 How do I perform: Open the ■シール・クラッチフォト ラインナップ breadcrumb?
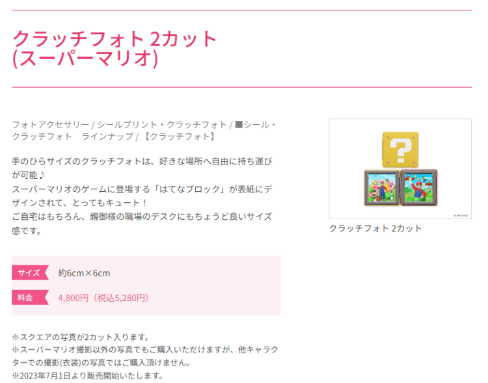point(144,131)
